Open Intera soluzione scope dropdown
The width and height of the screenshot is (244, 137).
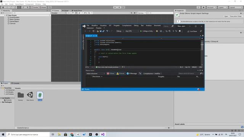coord(96,73)
